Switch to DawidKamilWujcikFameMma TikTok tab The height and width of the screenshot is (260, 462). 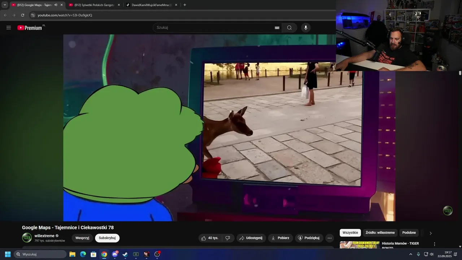[x=152, y=5]
